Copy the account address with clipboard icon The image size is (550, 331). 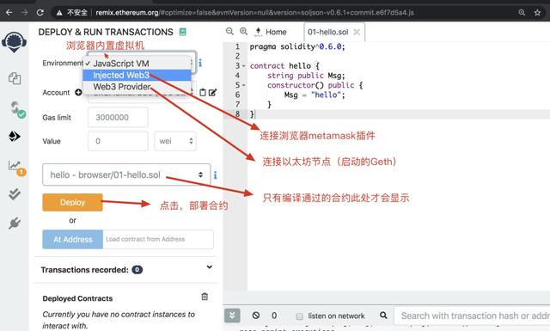point(203,92)
